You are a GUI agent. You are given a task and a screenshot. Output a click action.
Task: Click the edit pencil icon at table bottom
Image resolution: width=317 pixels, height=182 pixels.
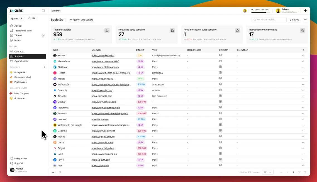click(x=60, y=172)
